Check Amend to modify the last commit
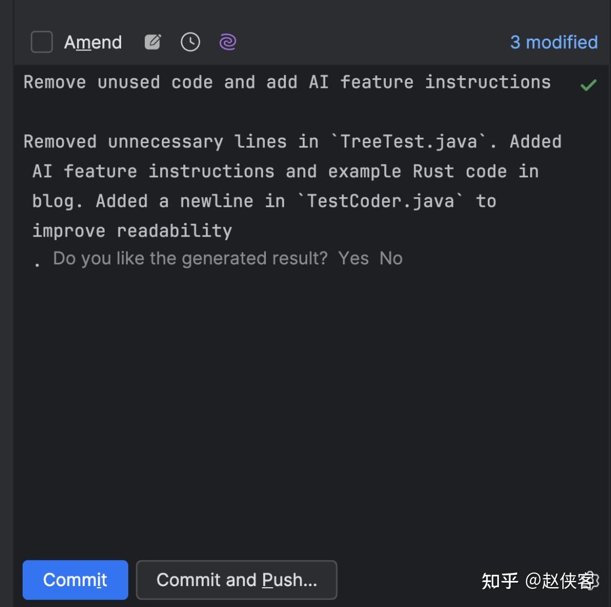The width and height of the screenshot is (611, 607). click(42, 41)
